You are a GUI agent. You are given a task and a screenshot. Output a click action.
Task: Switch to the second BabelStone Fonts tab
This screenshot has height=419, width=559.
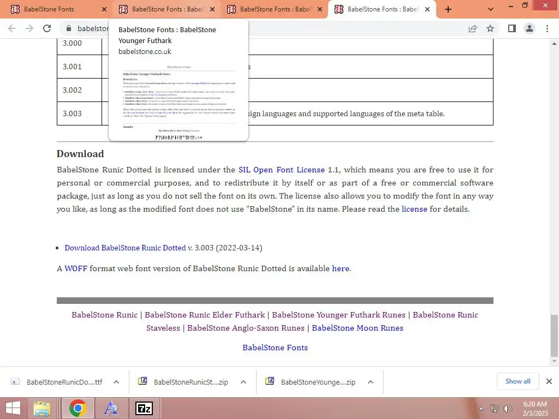(167, 9)
